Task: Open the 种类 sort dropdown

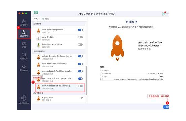Action: click(x=36, y=19)
